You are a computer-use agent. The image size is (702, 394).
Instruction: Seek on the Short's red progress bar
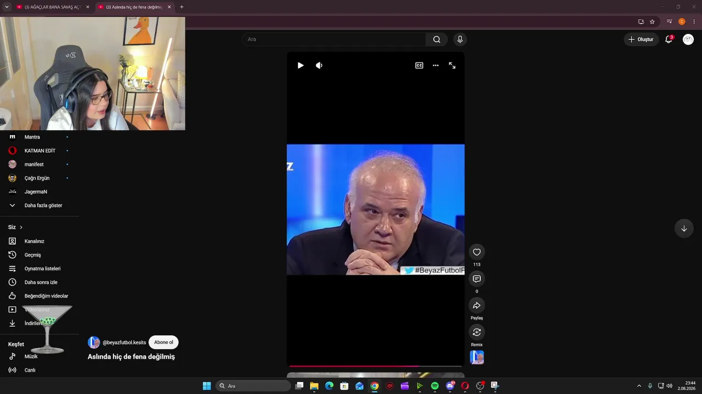click(376, 366)
